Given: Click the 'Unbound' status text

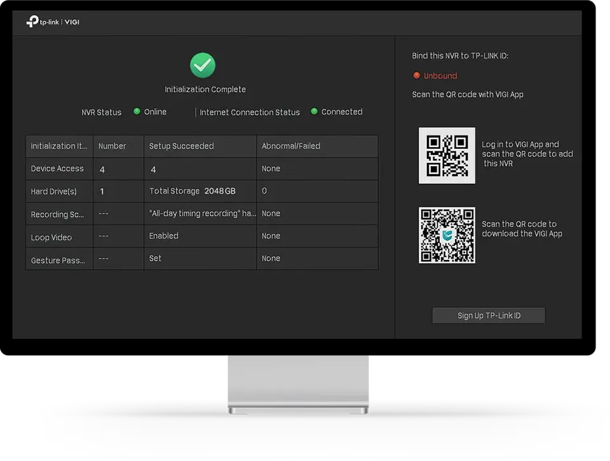Looking at the screenshot, I should tap(440, 76).
